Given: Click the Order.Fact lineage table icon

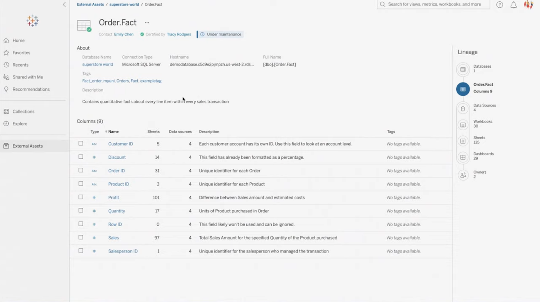Looking at the screenshot, I should [x=463, y=89].
